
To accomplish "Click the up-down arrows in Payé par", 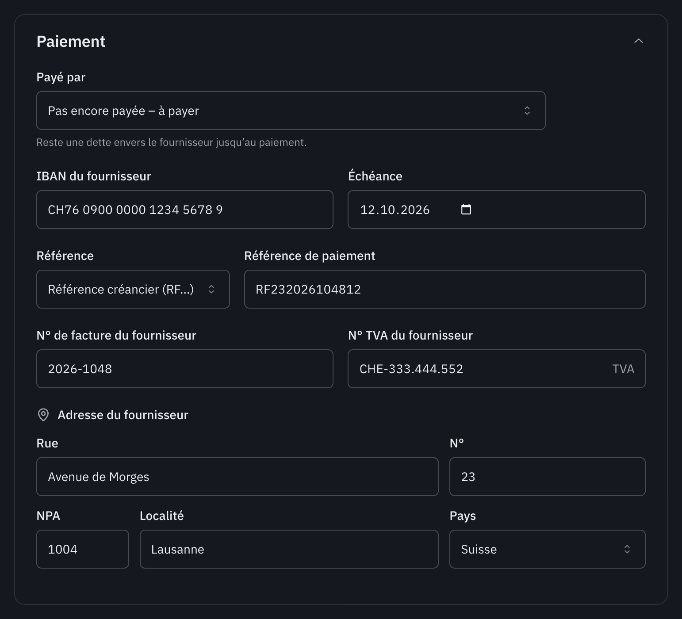I will pyautogui.click(x=527, y=111).
